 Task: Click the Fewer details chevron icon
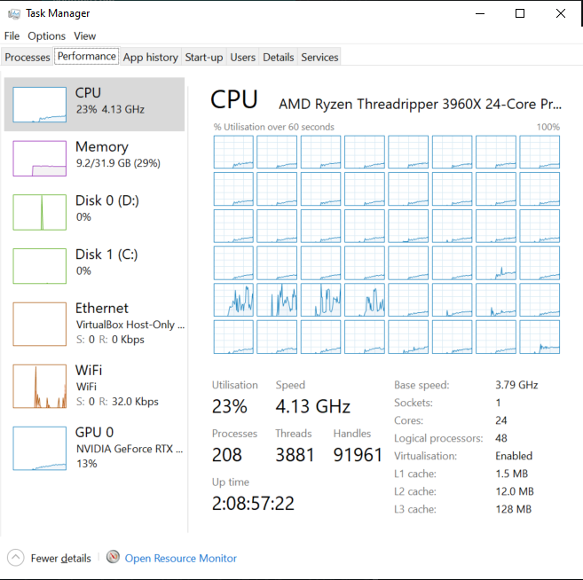pos(16,558)
